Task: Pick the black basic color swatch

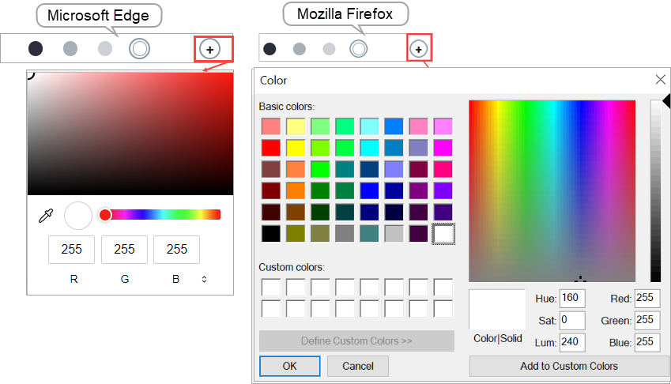Action: pos(271,234)
